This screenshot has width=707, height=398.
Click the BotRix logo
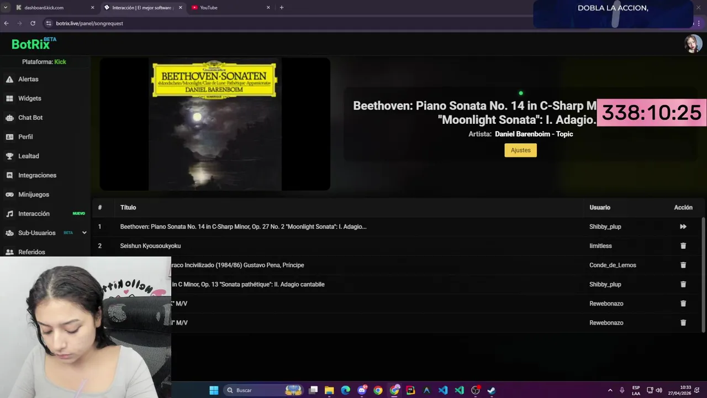34,44
